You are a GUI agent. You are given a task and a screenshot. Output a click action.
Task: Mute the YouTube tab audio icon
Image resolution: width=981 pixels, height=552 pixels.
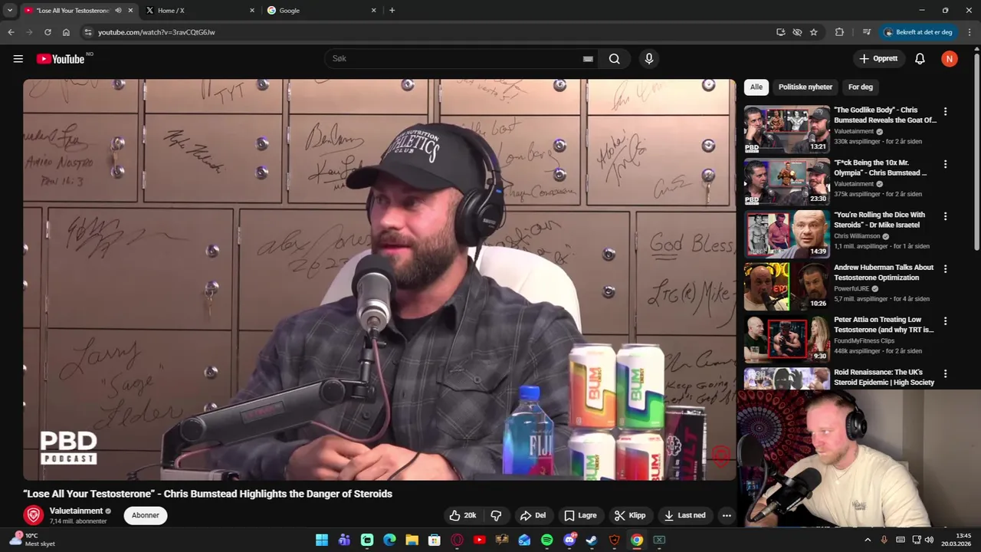(118, 11)
